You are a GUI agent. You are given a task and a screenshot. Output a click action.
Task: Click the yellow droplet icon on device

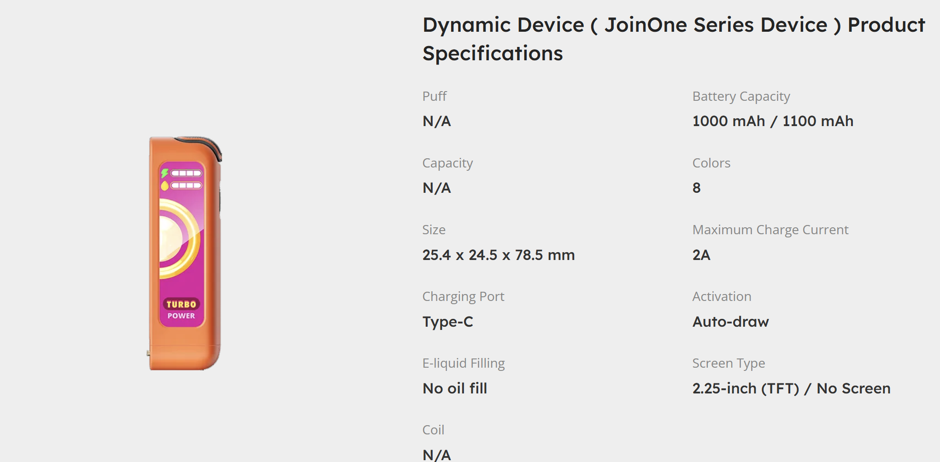click(164, 185)
